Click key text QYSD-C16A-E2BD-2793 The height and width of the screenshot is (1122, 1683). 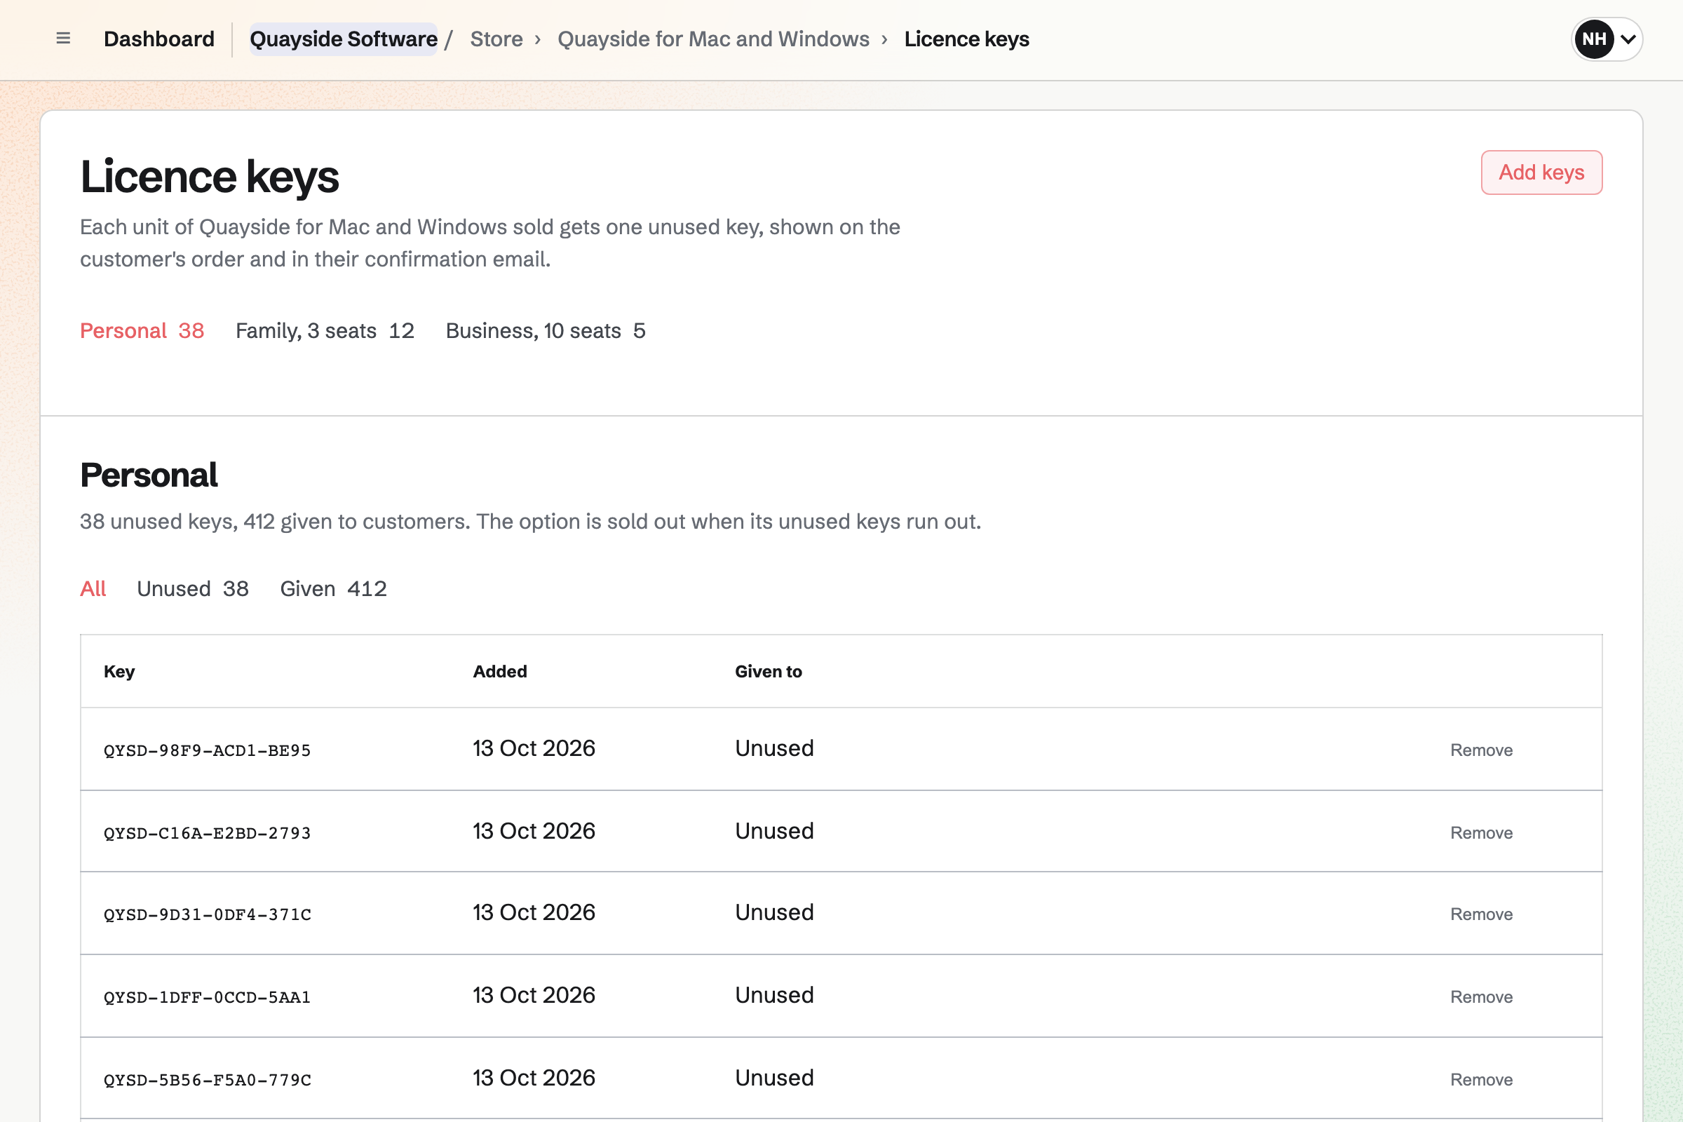pos(208,834)
